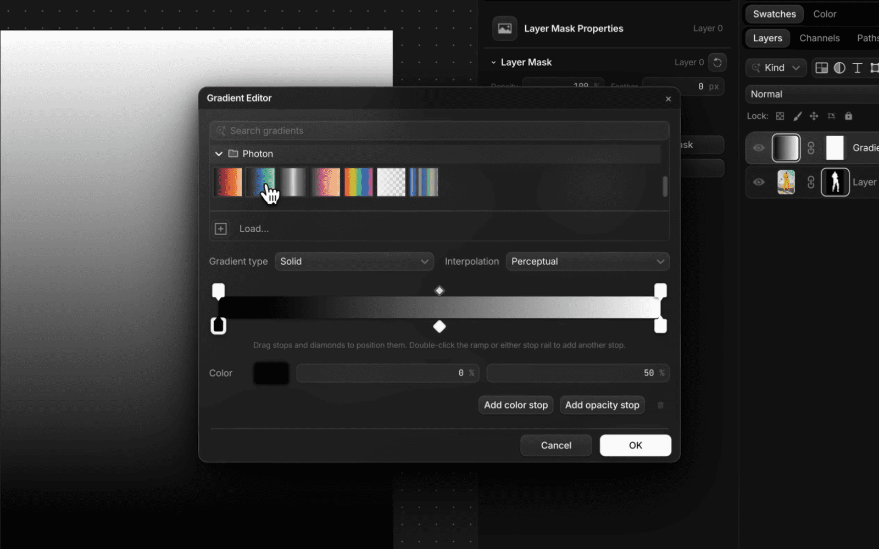Screen dimensions: 879x549
Task: Click Add opacity stop button
Action: 602,405
